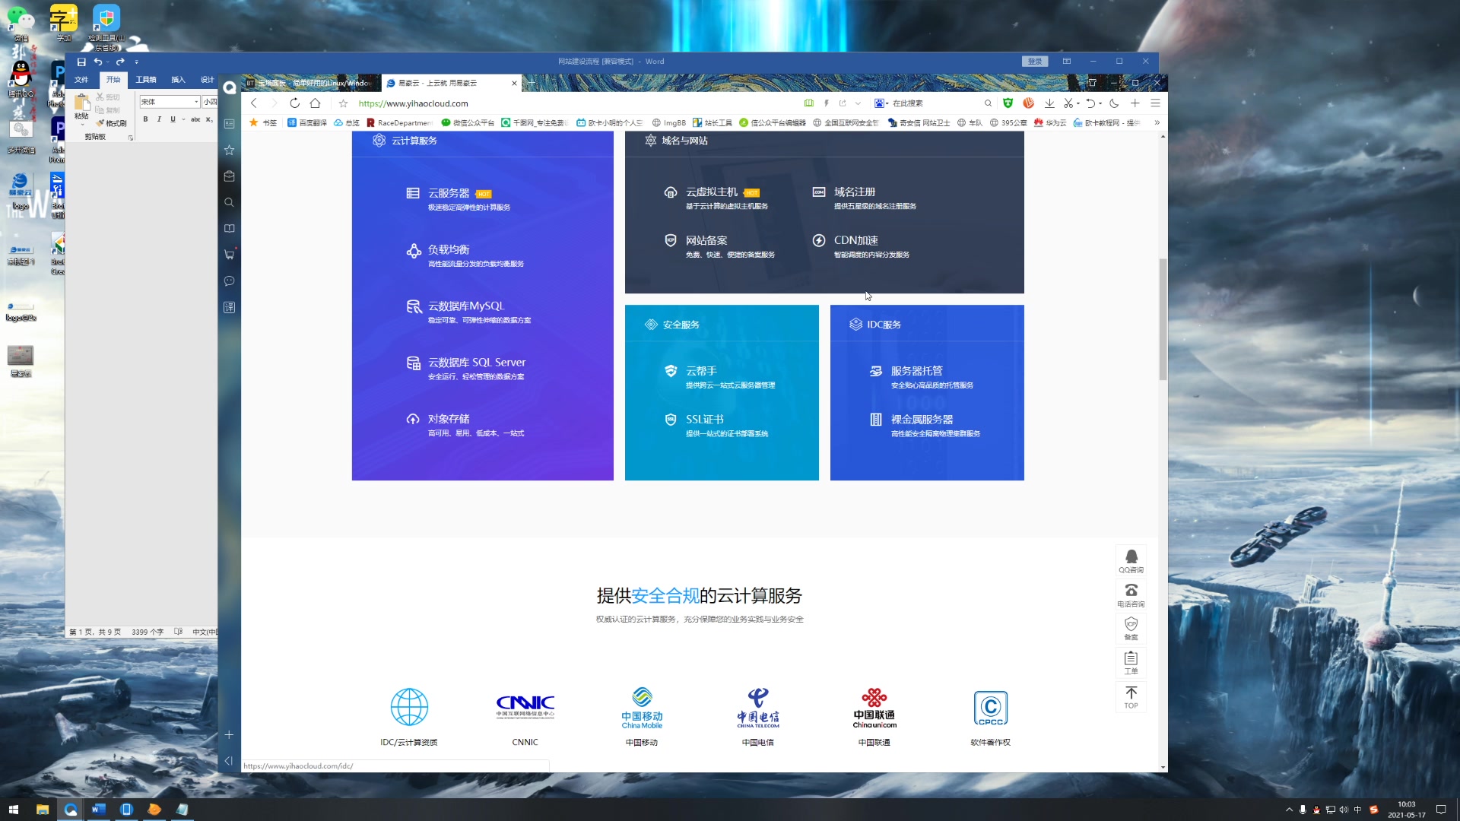This screenshot has height=821, width=1460.
Task: Click the scissors screenshot tool icon
Action: pyautogui.click(x=1068, y=103)
